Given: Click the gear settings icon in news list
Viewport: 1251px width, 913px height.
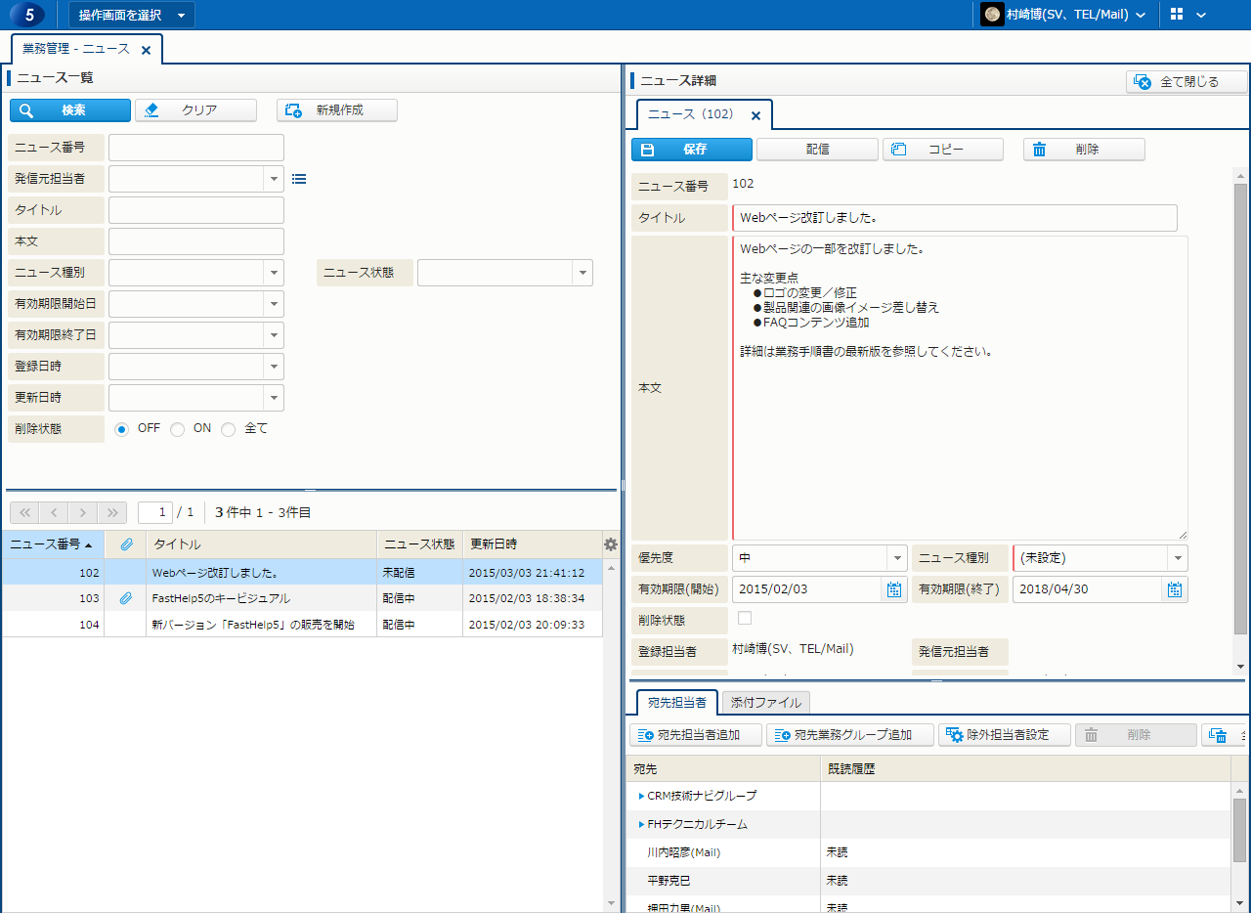Looking at the screenshot, I should point(611,544).
